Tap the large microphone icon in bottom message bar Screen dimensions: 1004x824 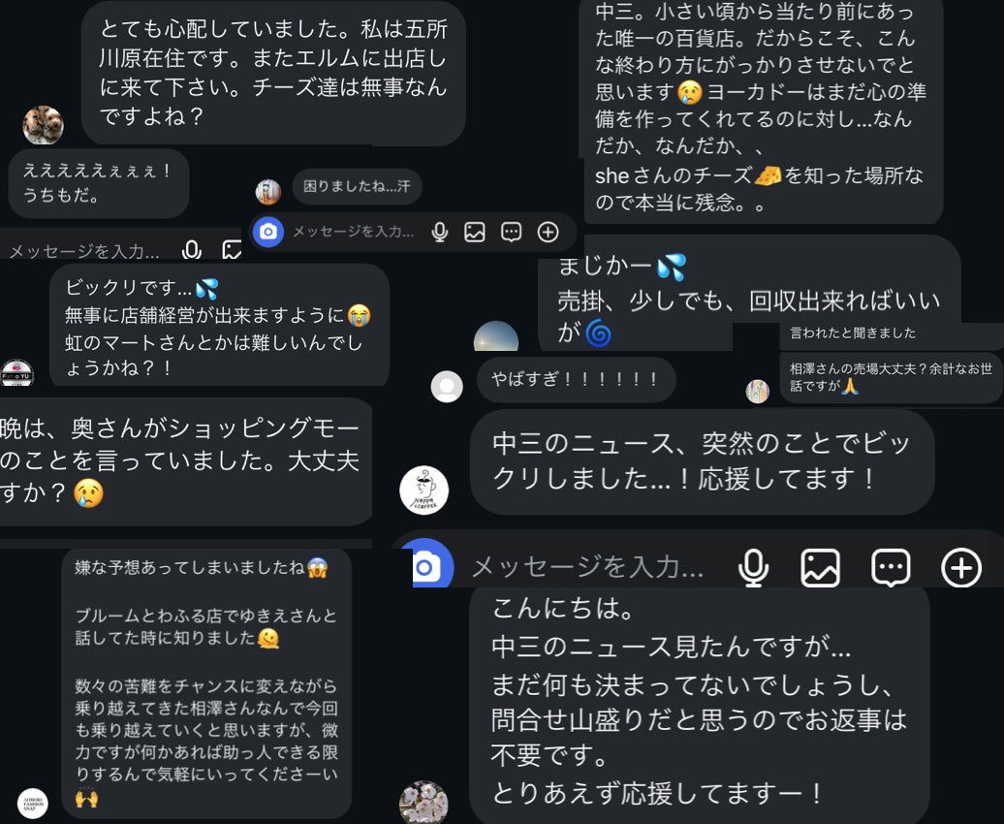(x=754, y=568)
